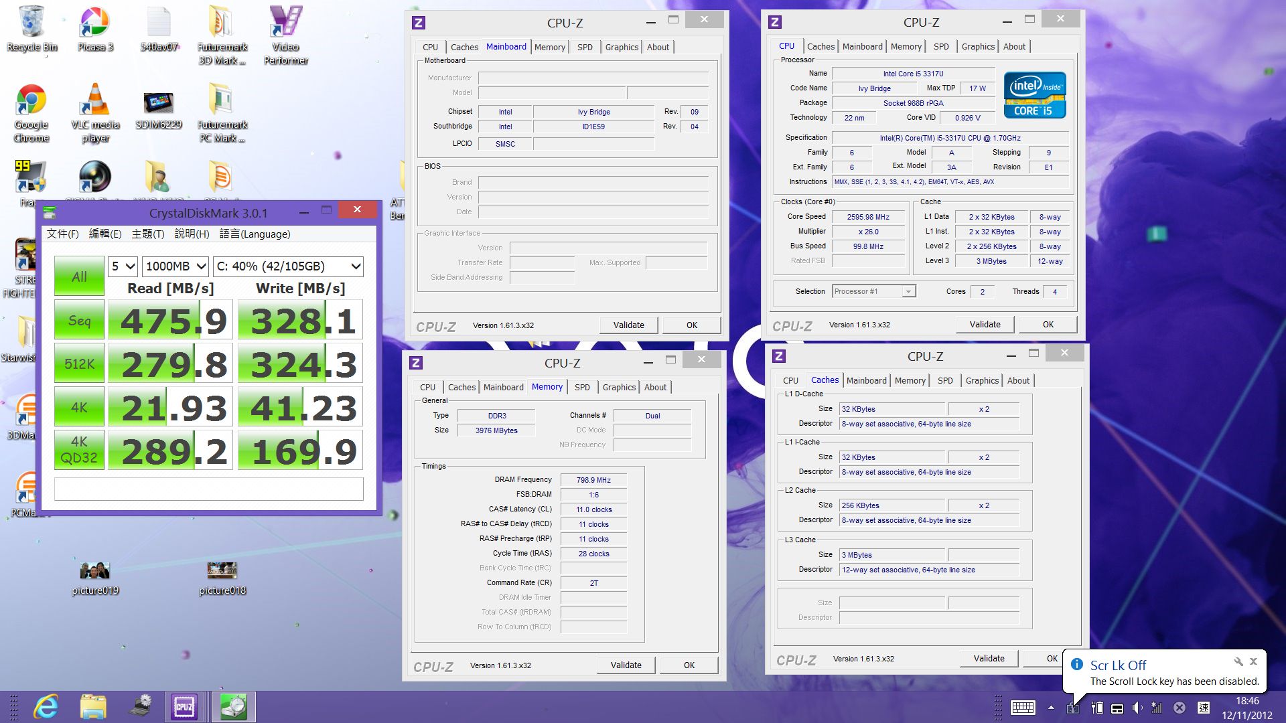Run the 4K QD32 benchmark test
This screenshot has height=723, width=1286.
(79, 450)
